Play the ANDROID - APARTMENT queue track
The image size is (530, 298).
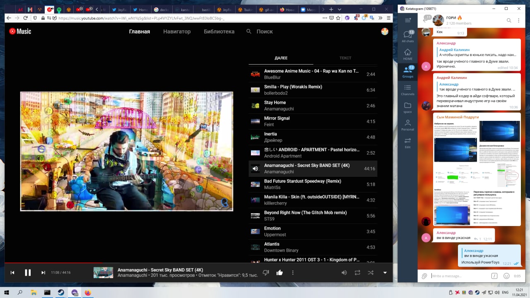tap(313, 153)
